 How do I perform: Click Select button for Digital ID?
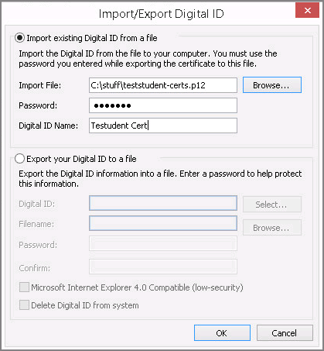(272, 205)
